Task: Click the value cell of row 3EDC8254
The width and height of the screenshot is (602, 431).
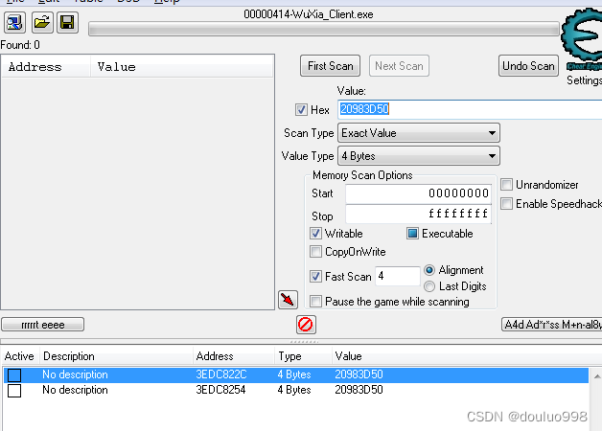Action: pos(359,390)
